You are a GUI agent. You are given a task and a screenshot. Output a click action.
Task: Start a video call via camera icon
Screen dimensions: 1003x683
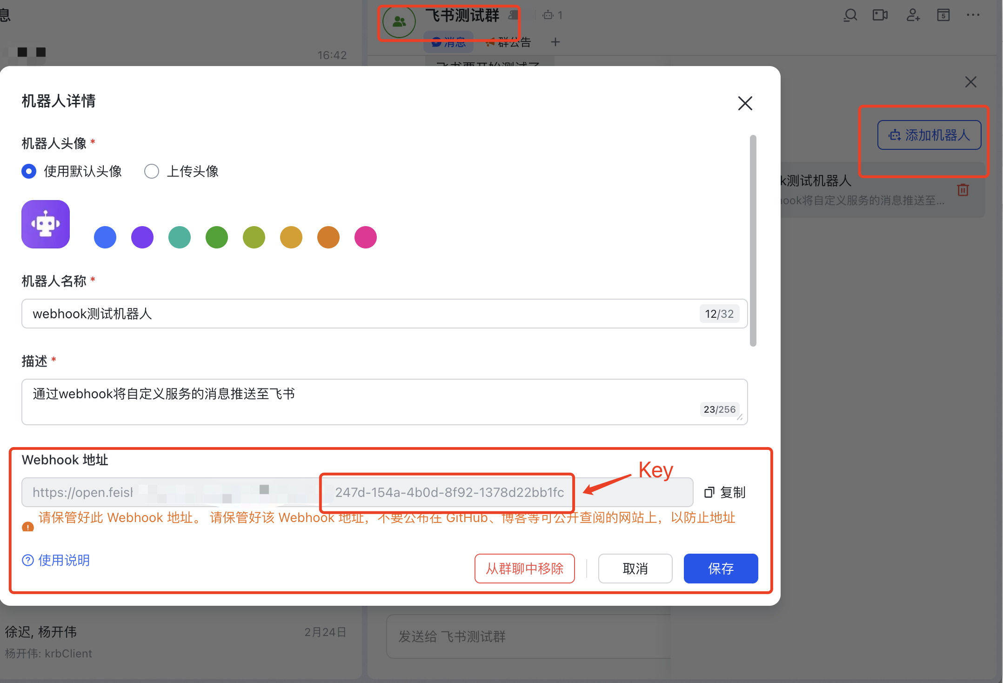coord(880,15)
